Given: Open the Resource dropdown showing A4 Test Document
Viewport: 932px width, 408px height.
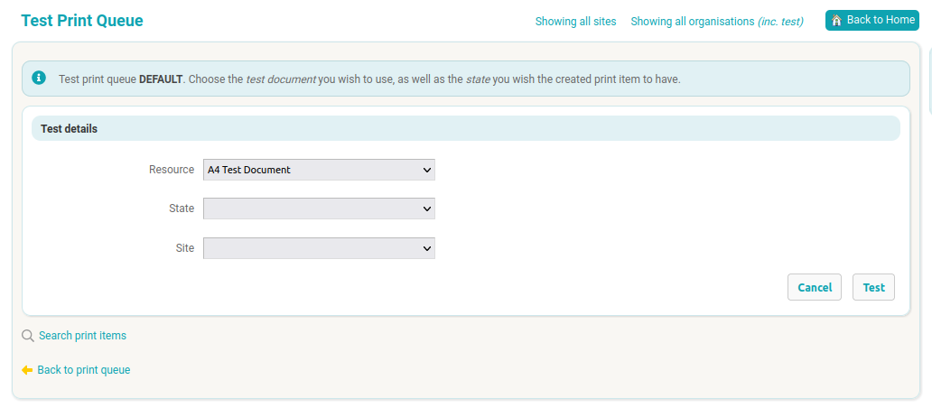Looking at the screenshot, I should click(x=319, y=170).
